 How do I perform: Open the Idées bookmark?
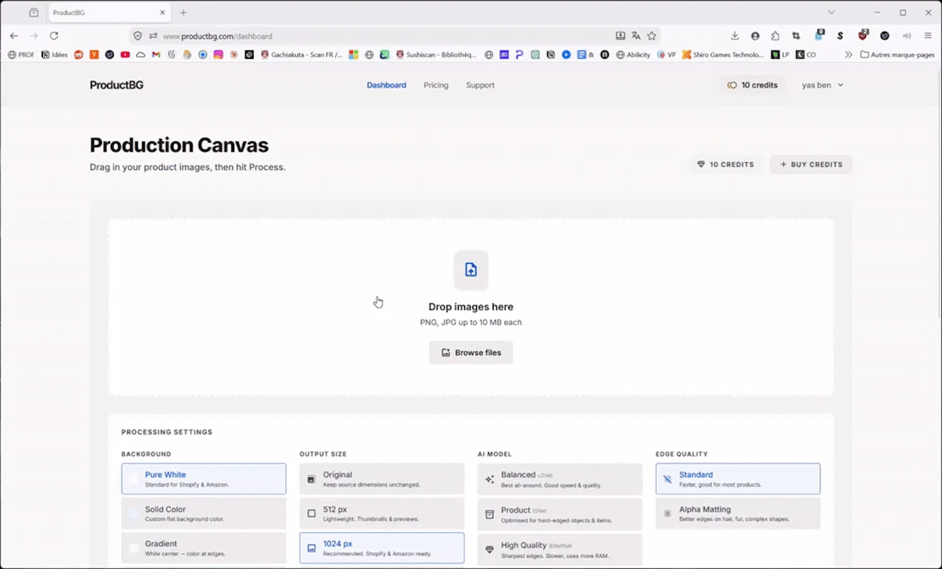tap(54, 55)
